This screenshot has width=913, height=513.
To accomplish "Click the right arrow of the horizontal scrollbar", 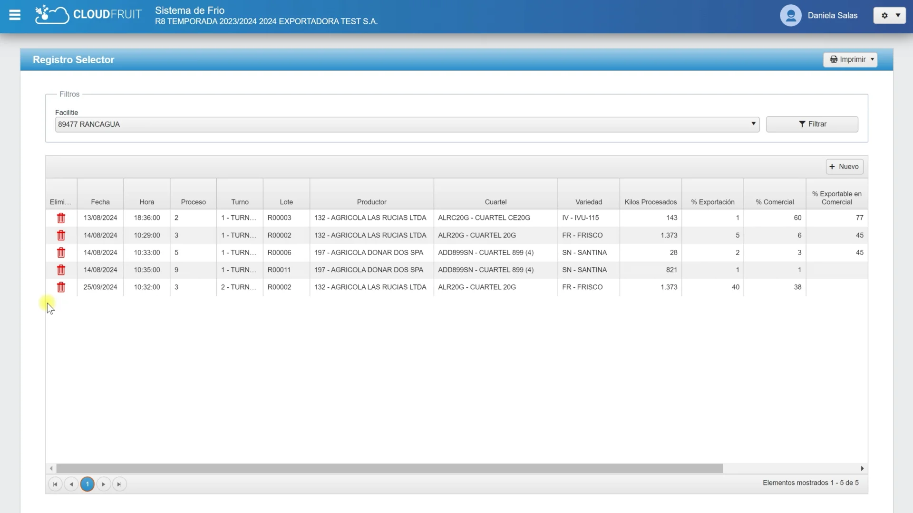I will [x=862, y=468].
